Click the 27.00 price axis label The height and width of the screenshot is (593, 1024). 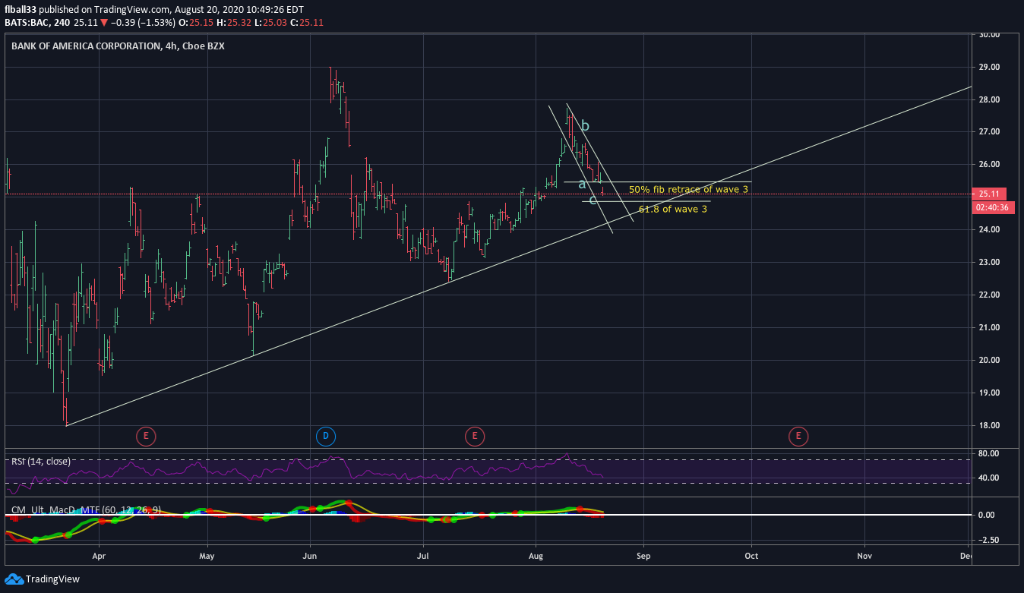coord(988,132)
